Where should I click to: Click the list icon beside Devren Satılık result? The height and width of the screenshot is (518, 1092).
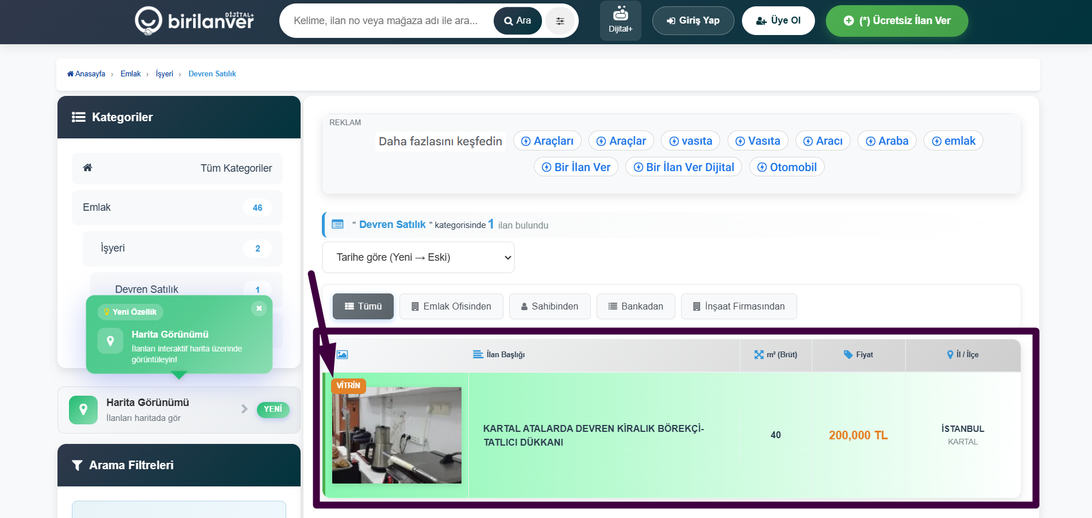(x=337, y=225)
